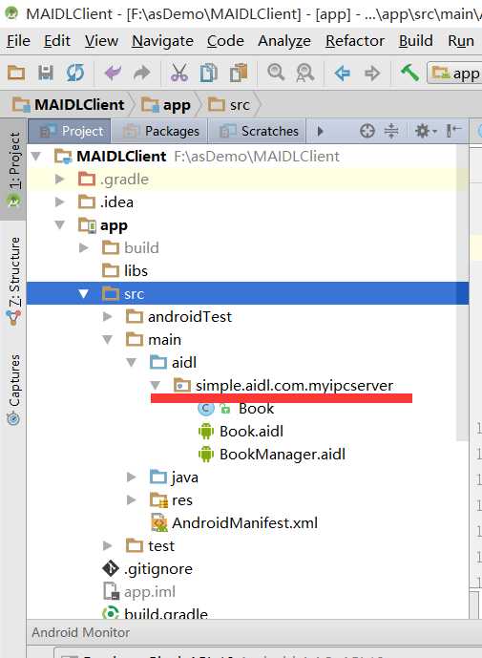Click the Undo purple arrow icon
The width and height of the screenshot is (482, 658).
pos(113,73)
